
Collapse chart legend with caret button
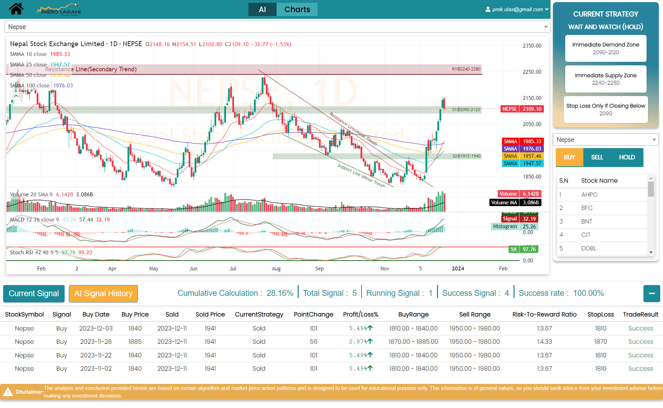(x=16, y=95)
